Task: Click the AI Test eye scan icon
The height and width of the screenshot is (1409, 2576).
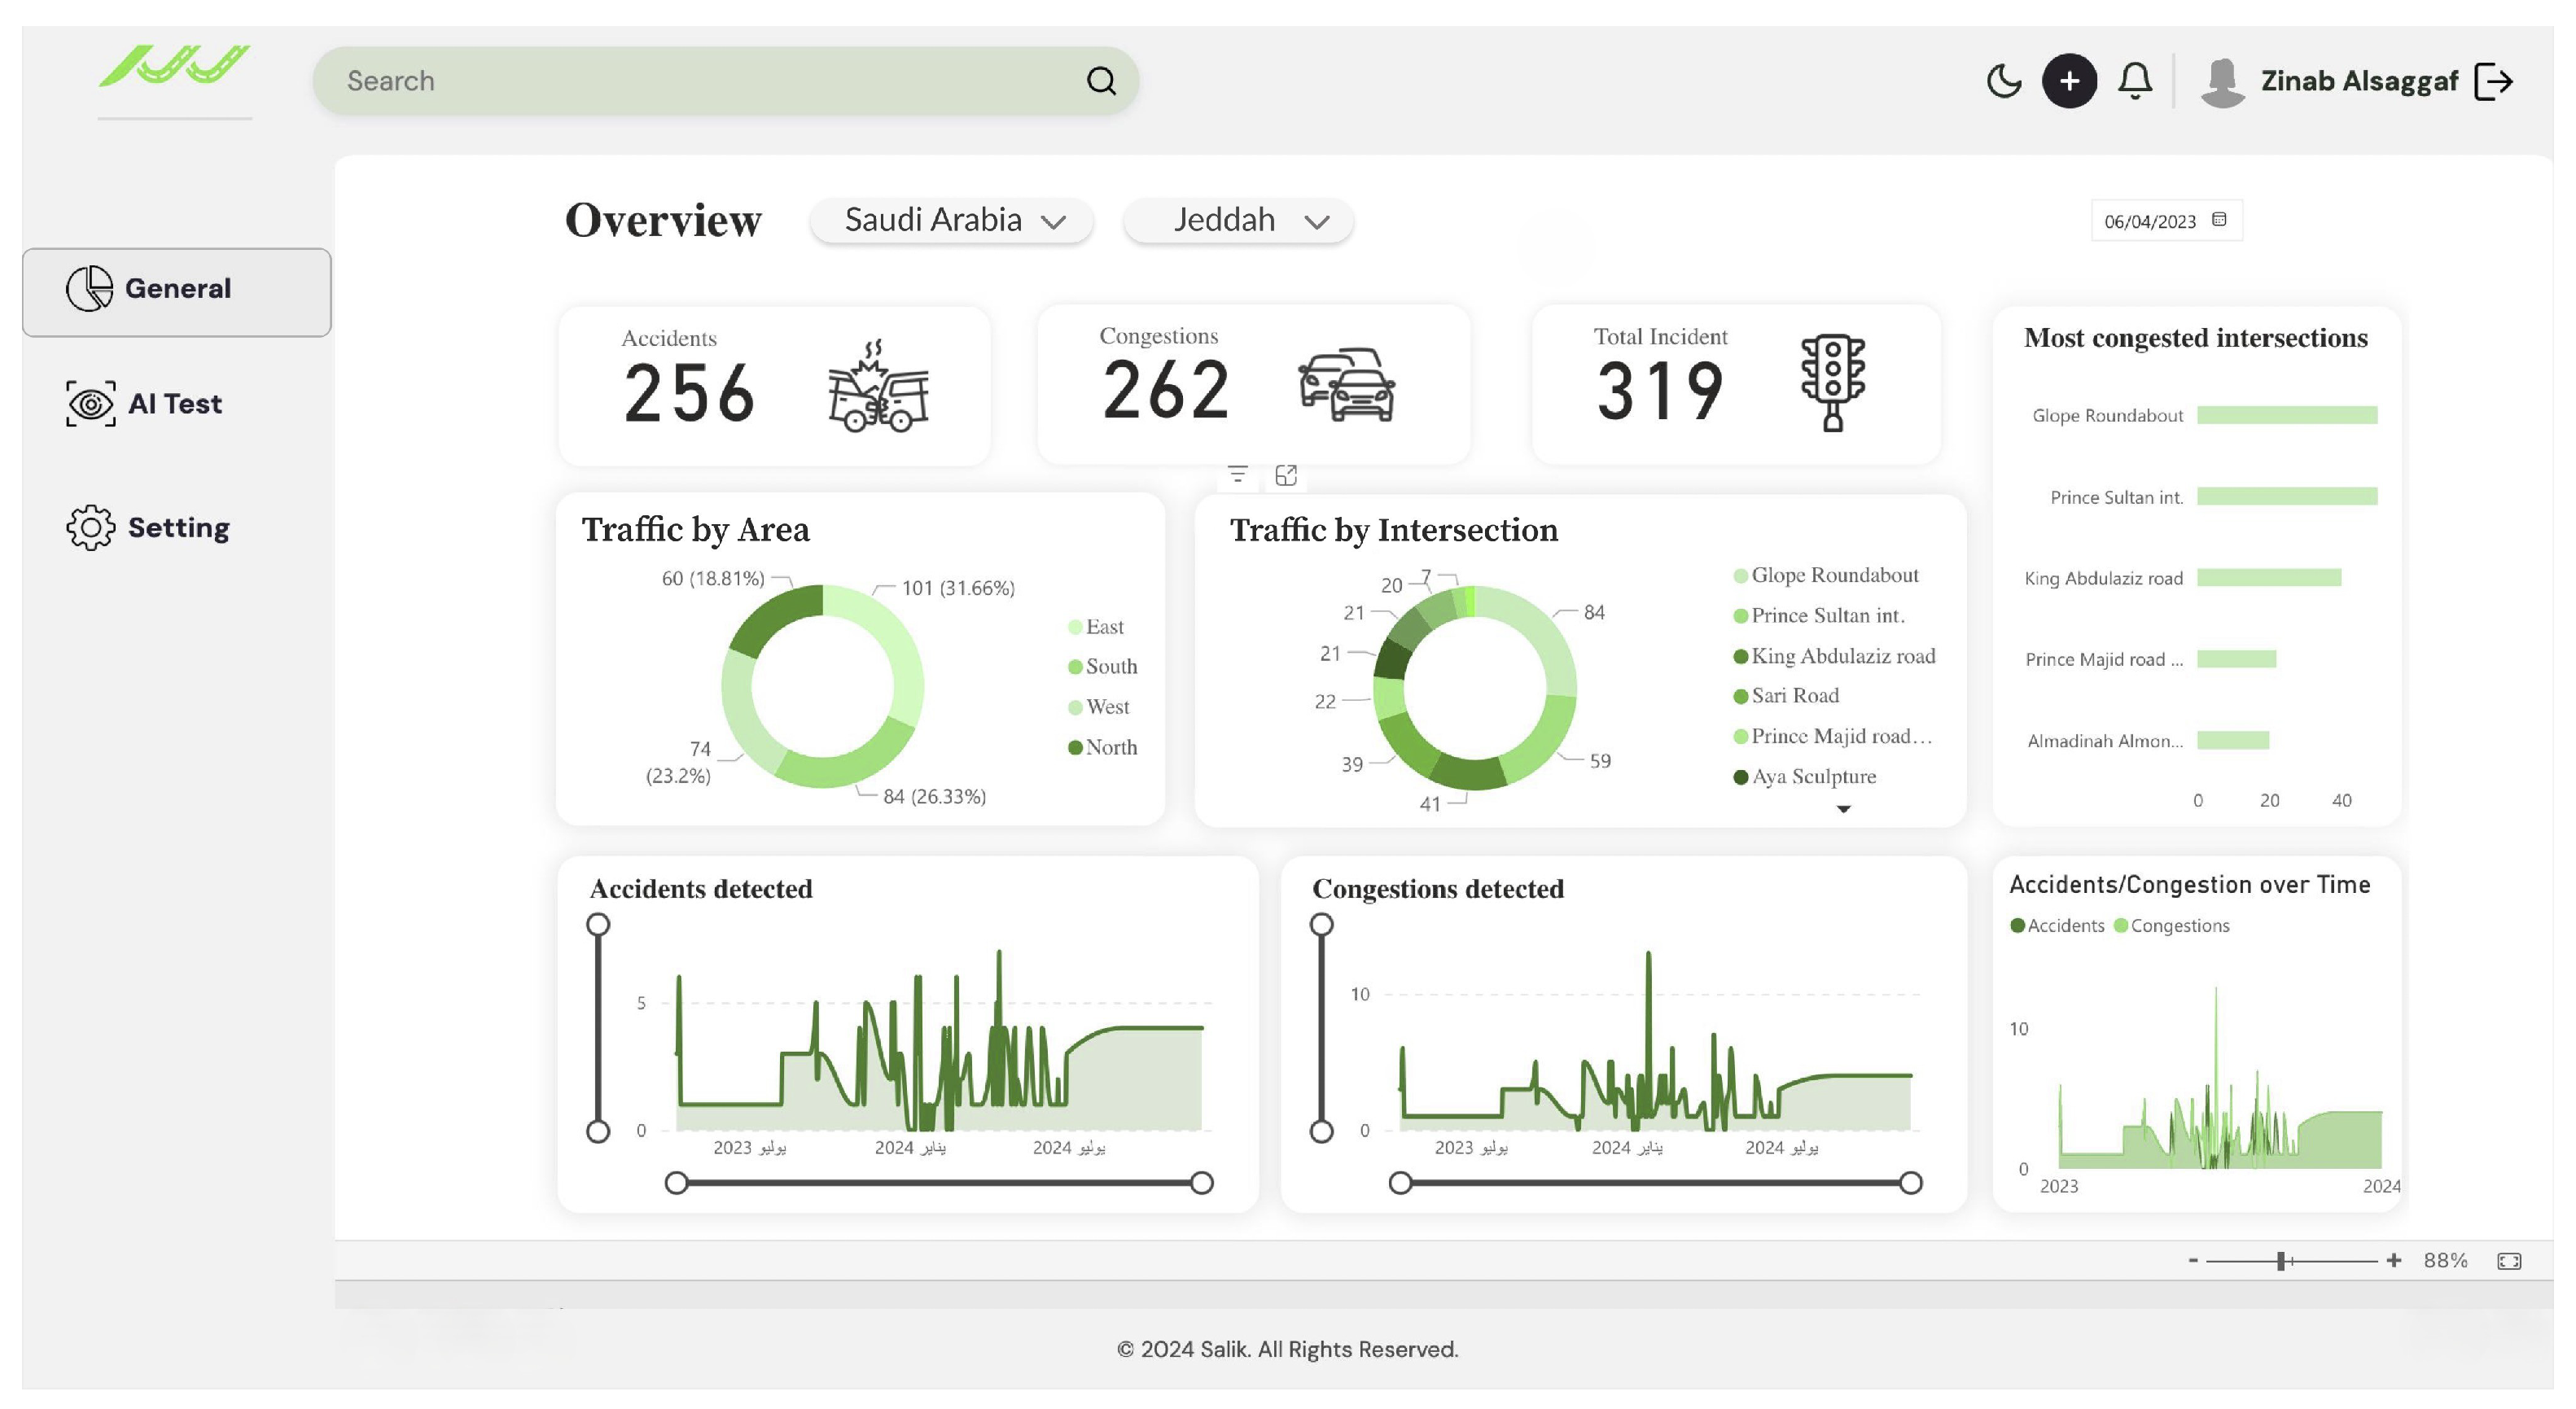Action: (x=91, y=404)
